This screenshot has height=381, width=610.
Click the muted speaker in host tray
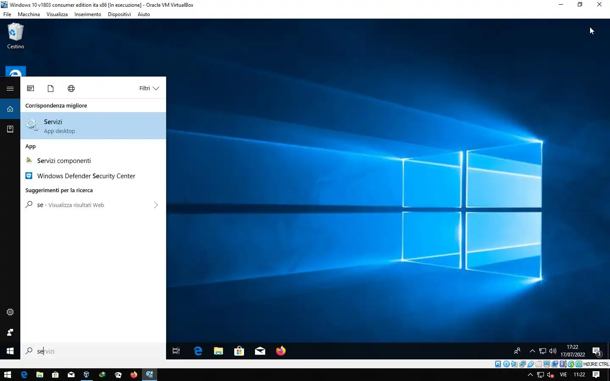point(551,375)
